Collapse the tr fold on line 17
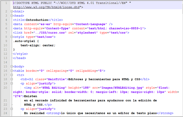The width and height of the screenshot is (183, 117). tap(11, 75)
